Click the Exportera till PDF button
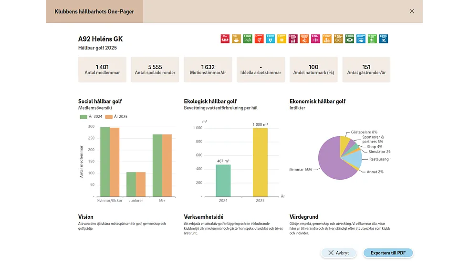The height and width of the screenshot is (264, 469). tap(388, 253)
